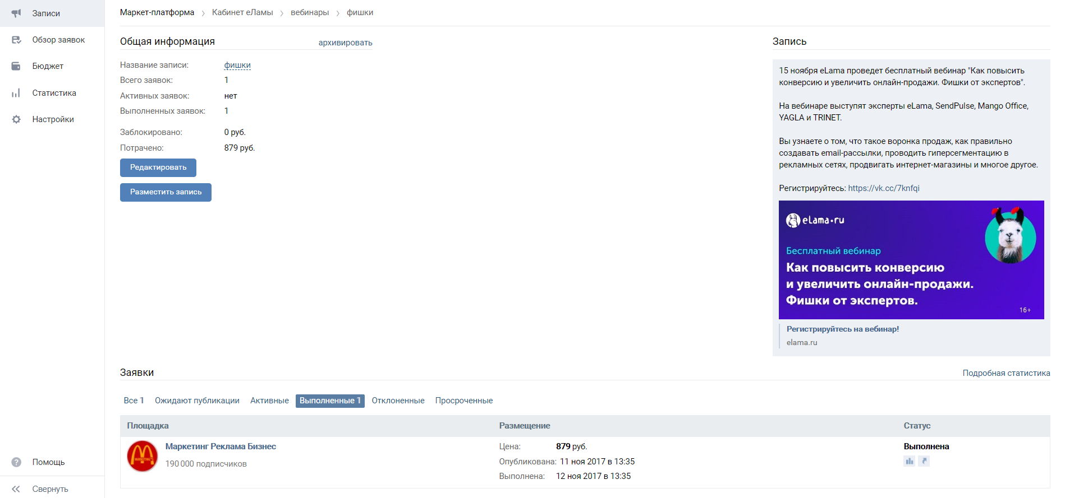Go to Маркет-платформа in the breadcrumb
1065x498 pixels.
[x=157, y=12]
